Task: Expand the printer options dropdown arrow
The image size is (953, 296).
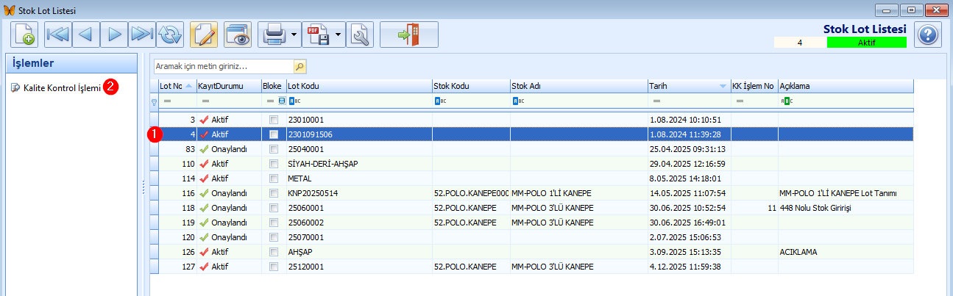Action: tap(294, 35)
